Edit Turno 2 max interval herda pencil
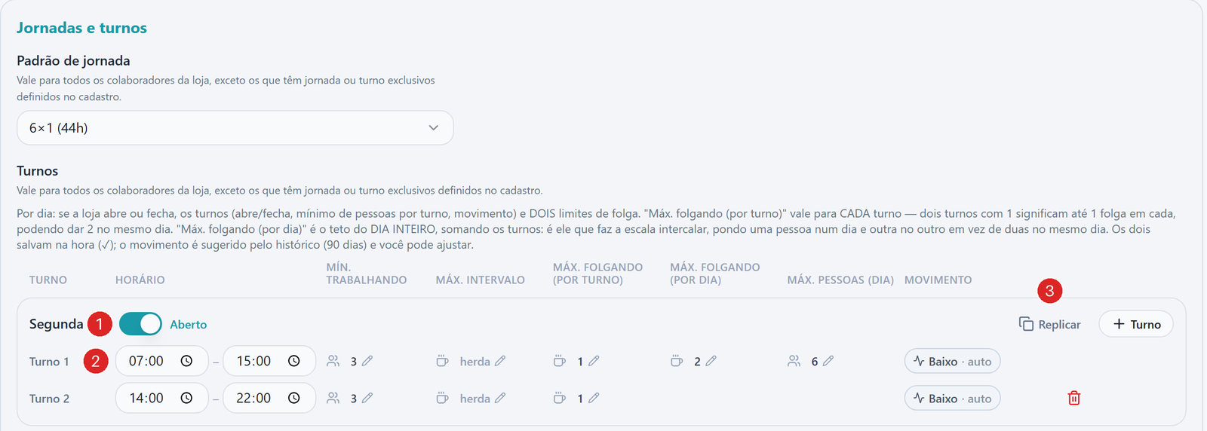Viewport: 1207px width, 431px height. coord(500,398)
